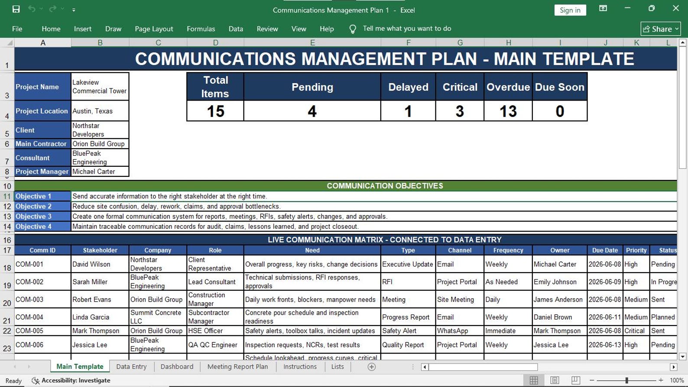
Task: Click the zoom slider handle
Action: 626,380
